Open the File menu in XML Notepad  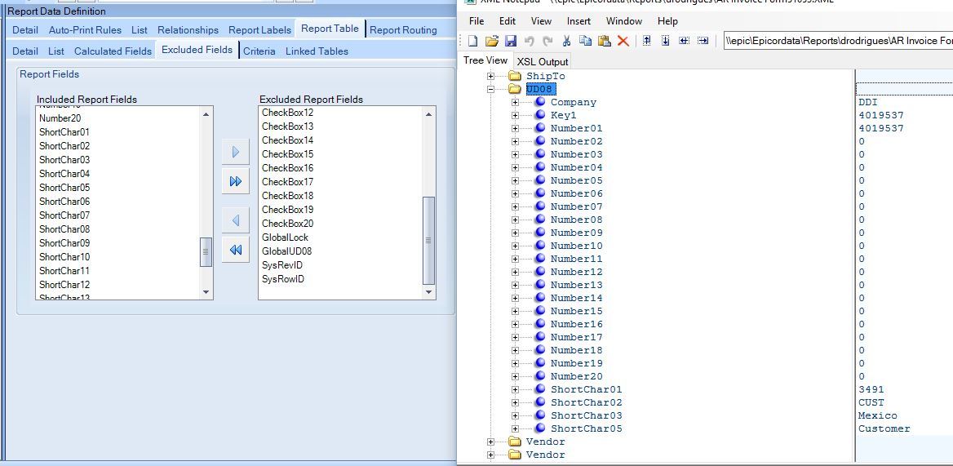[x=476, y=20]
